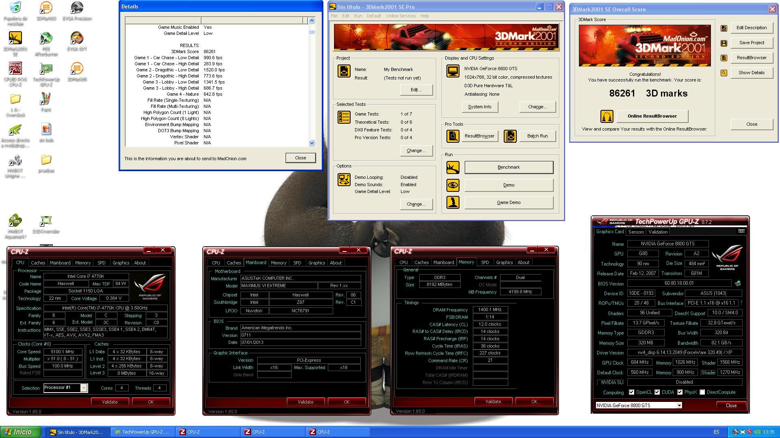Open the MSI Afterburner desktop icon
Viewport: 780px width, 438px height.
click(x=46, y=44)
